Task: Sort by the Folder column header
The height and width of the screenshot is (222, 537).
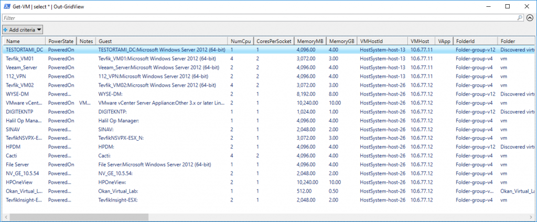Action: point(516,41)
